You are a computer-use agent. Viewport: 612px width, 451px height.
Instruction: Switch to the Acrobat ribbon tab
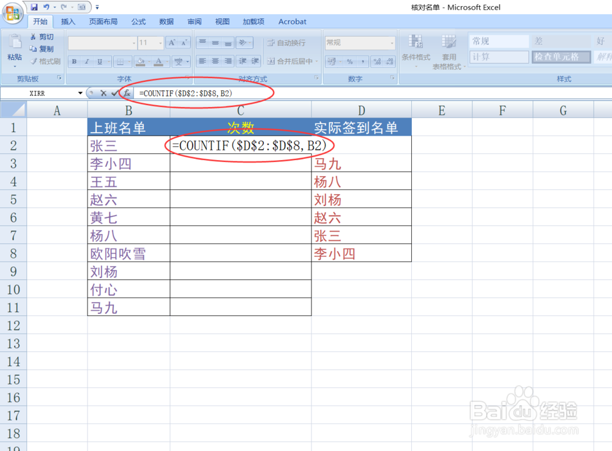[x=292, y=21]
